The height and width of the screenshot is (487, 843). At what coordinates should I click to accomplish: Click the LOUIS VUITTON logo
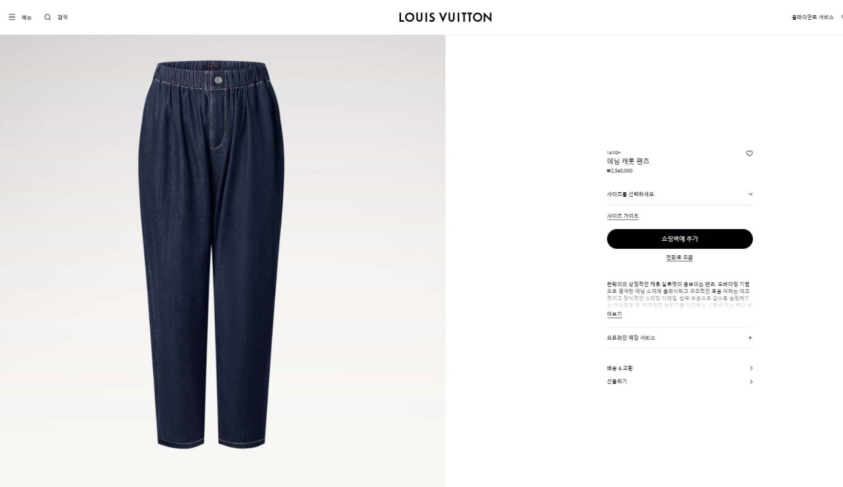point(445,17)
